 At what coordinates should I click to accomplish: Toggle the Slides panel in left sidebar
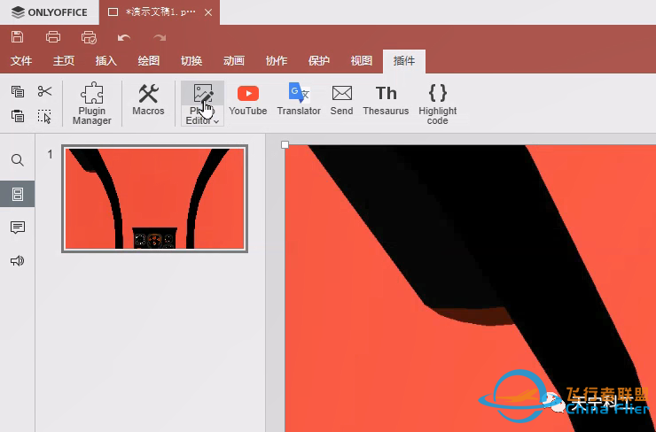click(x=18, y=194)
